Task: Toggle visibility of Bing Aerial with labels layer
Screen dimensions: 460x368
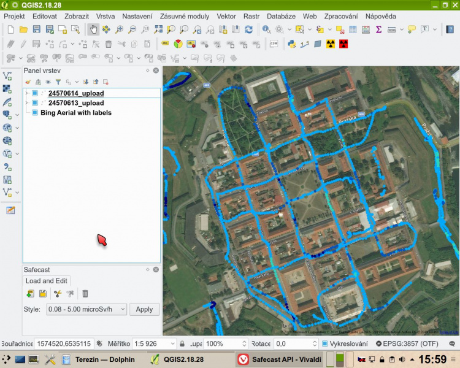Action: pyautogui.click(x=35, y=113)
